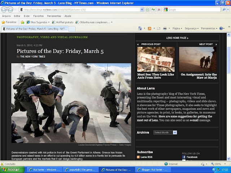Open the LENS HOME PAGE link
Viewport: 231px width, 173px height.
point(177,38)
